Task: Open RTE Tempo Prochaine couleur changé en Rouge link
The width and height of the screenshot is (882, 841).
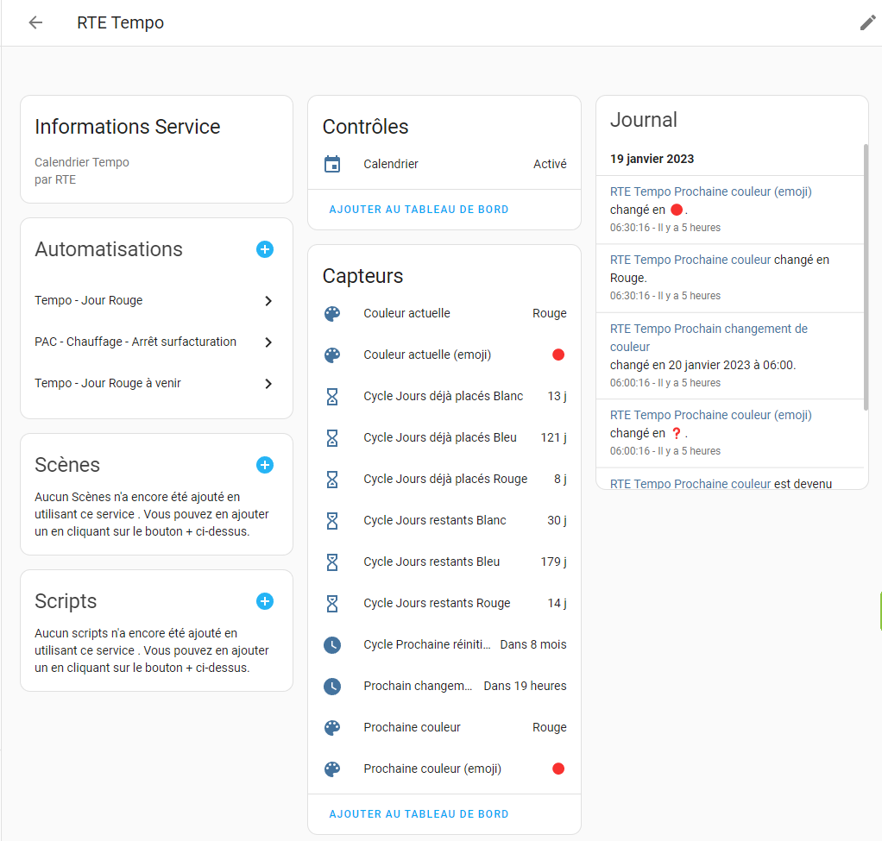Action: [x=690, y=260]
